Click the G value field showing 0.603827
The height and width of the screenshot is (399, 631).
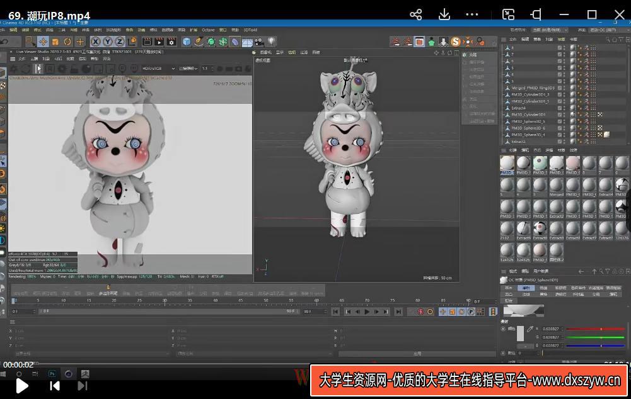550,337
